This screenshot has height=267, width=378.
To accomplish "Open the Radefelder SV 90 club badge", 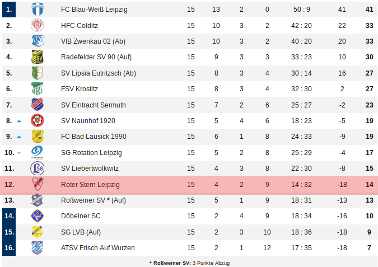I will tap(37, 57).
